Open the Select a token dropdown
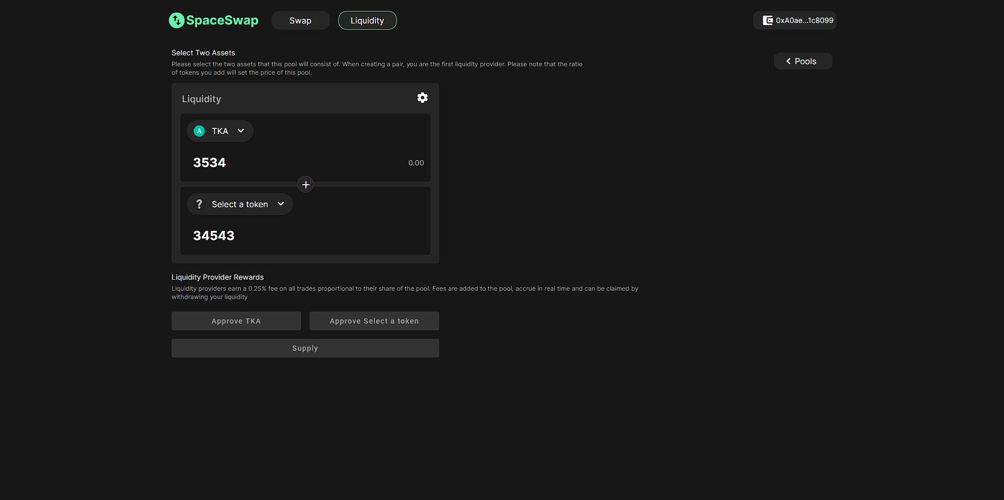Viewport: 1004px width, 500px height. [x=240, y=204]
